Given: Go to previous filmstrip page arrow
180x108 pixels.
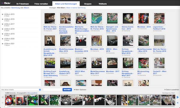Looking at the screenshot, I should coord(2,97).
